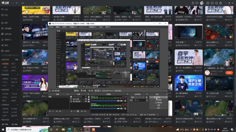Expand the 手游休闲 category with its plus

pos(17,105)
